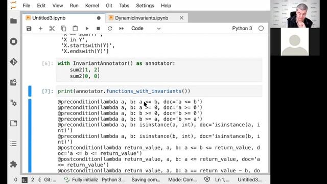The height and width of the screenshot is (184, 327).
Task: Open the Run menu
Action: click(74, 6)
